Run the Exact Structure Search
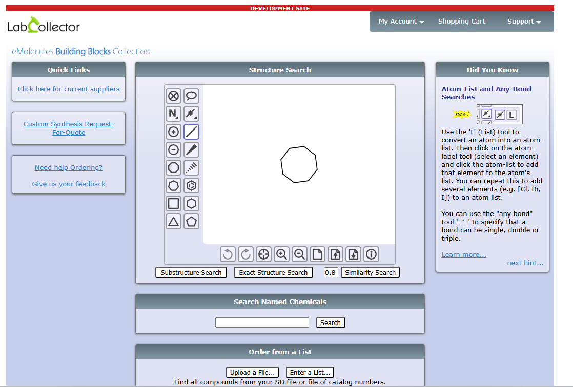573x387 pixels. (273, 273)
